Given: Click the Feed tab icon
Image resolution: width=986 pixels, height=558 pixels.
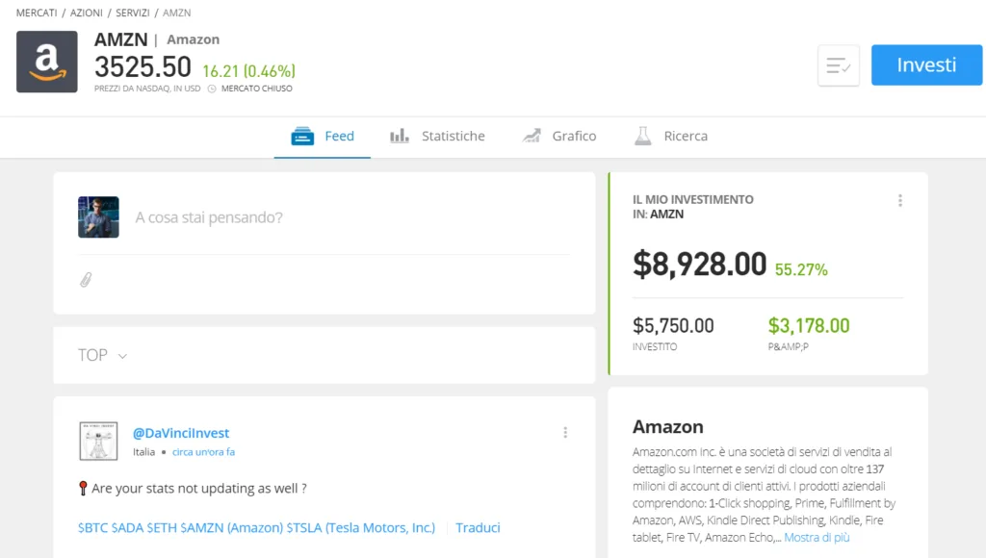Looking at the screenshot, I should [302, 136].
